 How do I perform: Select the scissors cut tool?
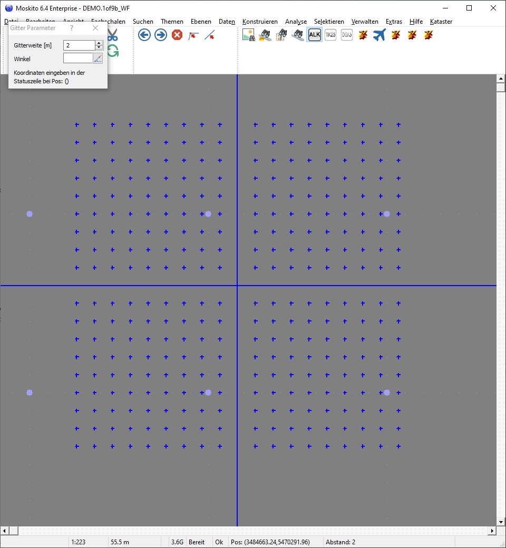point(113,35)
